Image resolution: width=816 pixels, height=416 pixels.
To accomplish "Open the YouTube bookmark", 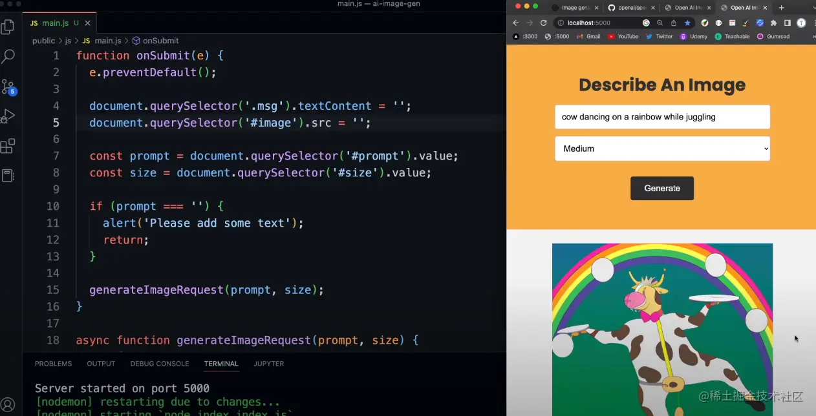I will coord(623,36).
